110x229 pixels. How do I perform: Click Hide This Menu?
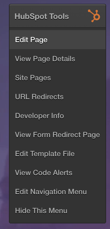[58, 211]
